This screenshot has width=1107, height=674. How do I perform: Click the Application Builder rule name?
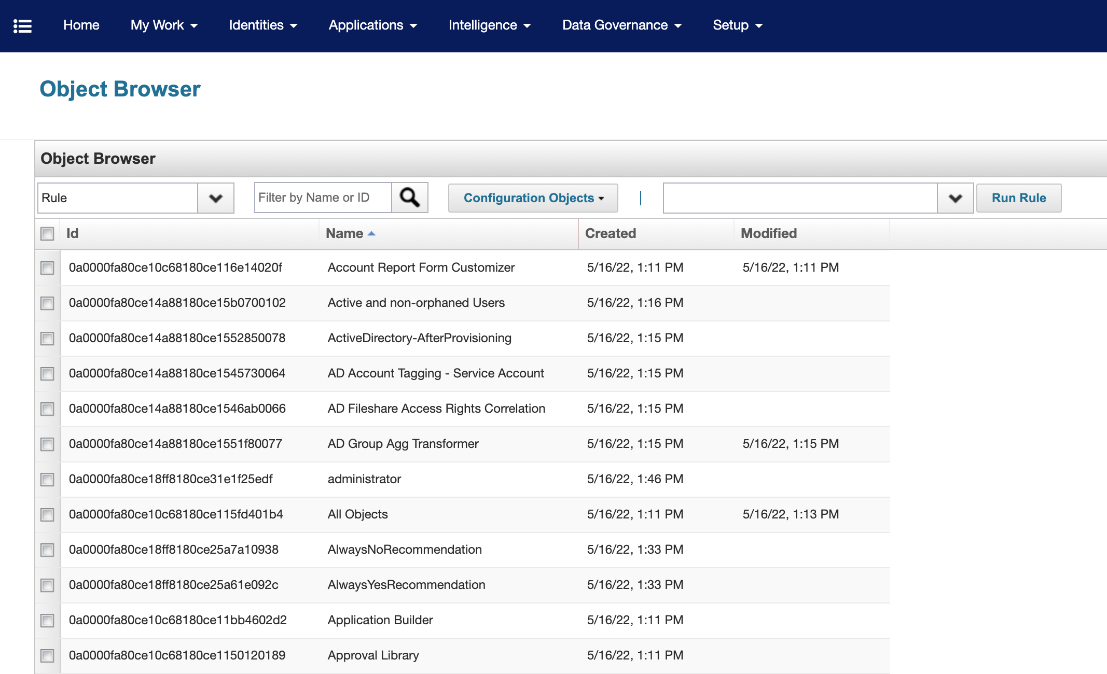pos(380,620)
